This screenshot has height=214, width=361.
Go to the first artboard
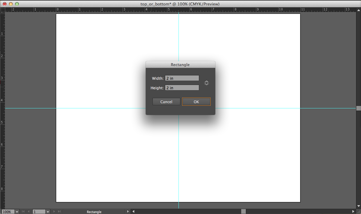click(x=23, y=212)
